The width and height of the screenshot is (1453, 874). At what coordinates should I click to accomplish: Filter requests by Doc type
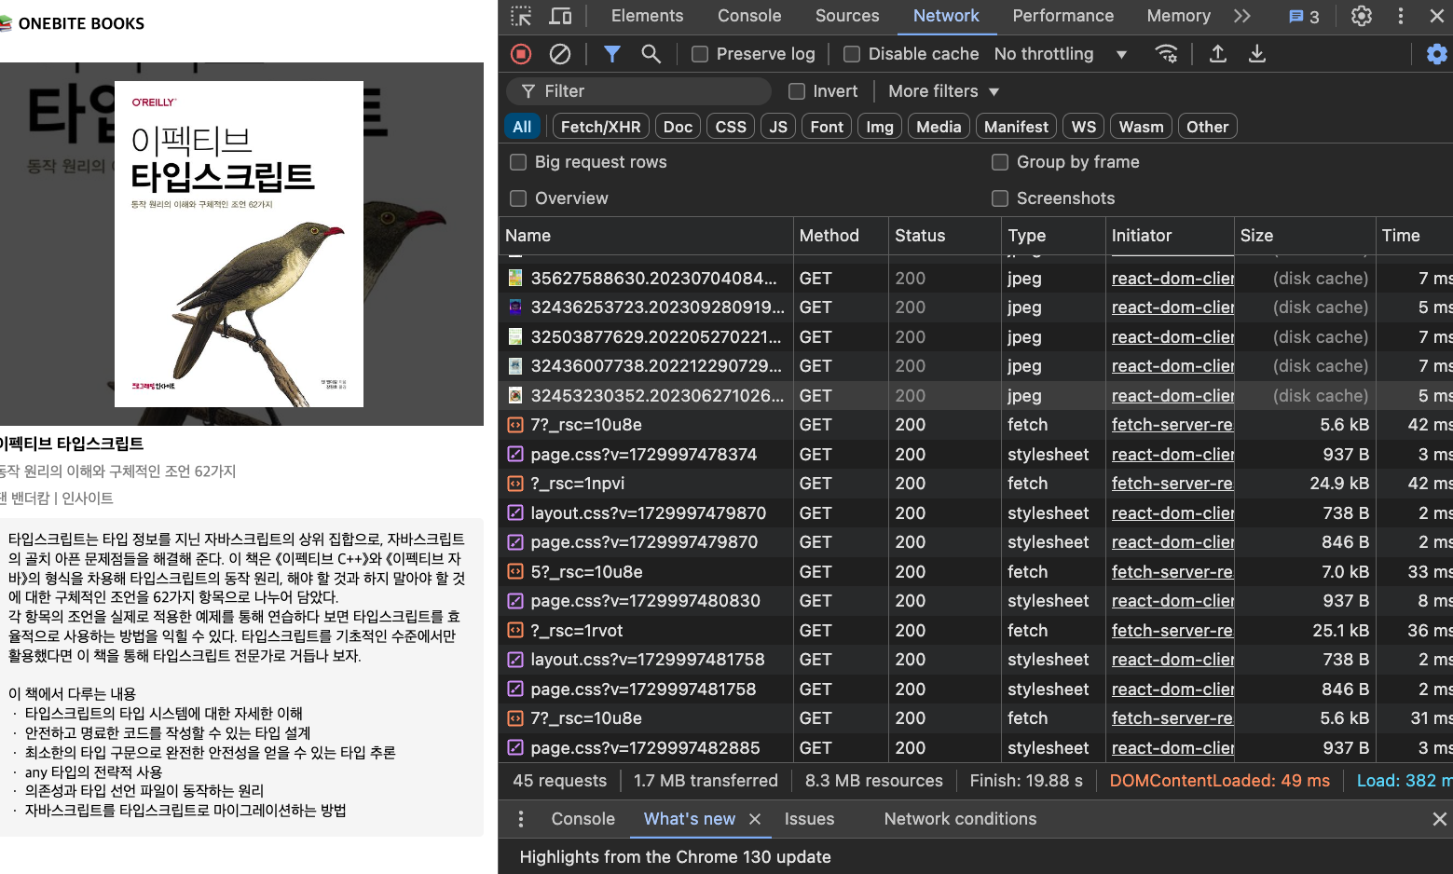[x=678, y=127]
